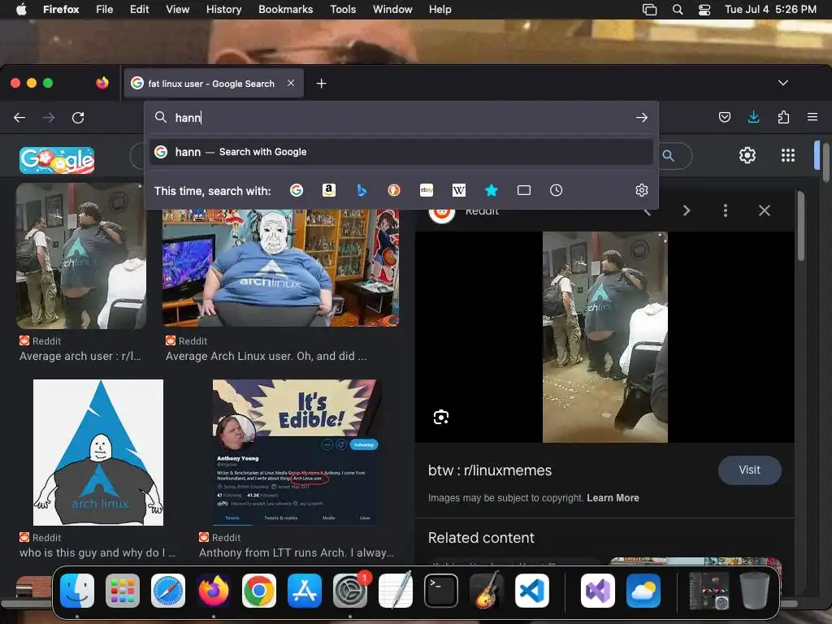Image resolution: width=832 pixels, height=624 pixels.
Task: Select the arch linux cartoon thumbnail
Action: tap(98, 452)
